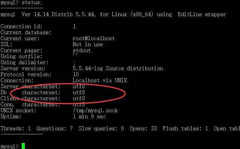The image size is (240, 149).
Task: Select the 'root@localhost' current user value
Action: point(94,38)
